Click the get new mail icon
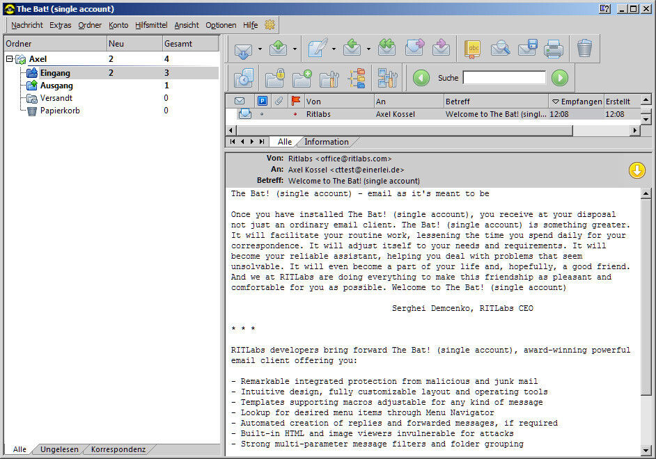This screenshot has width=656, height=459. (242, 49)
